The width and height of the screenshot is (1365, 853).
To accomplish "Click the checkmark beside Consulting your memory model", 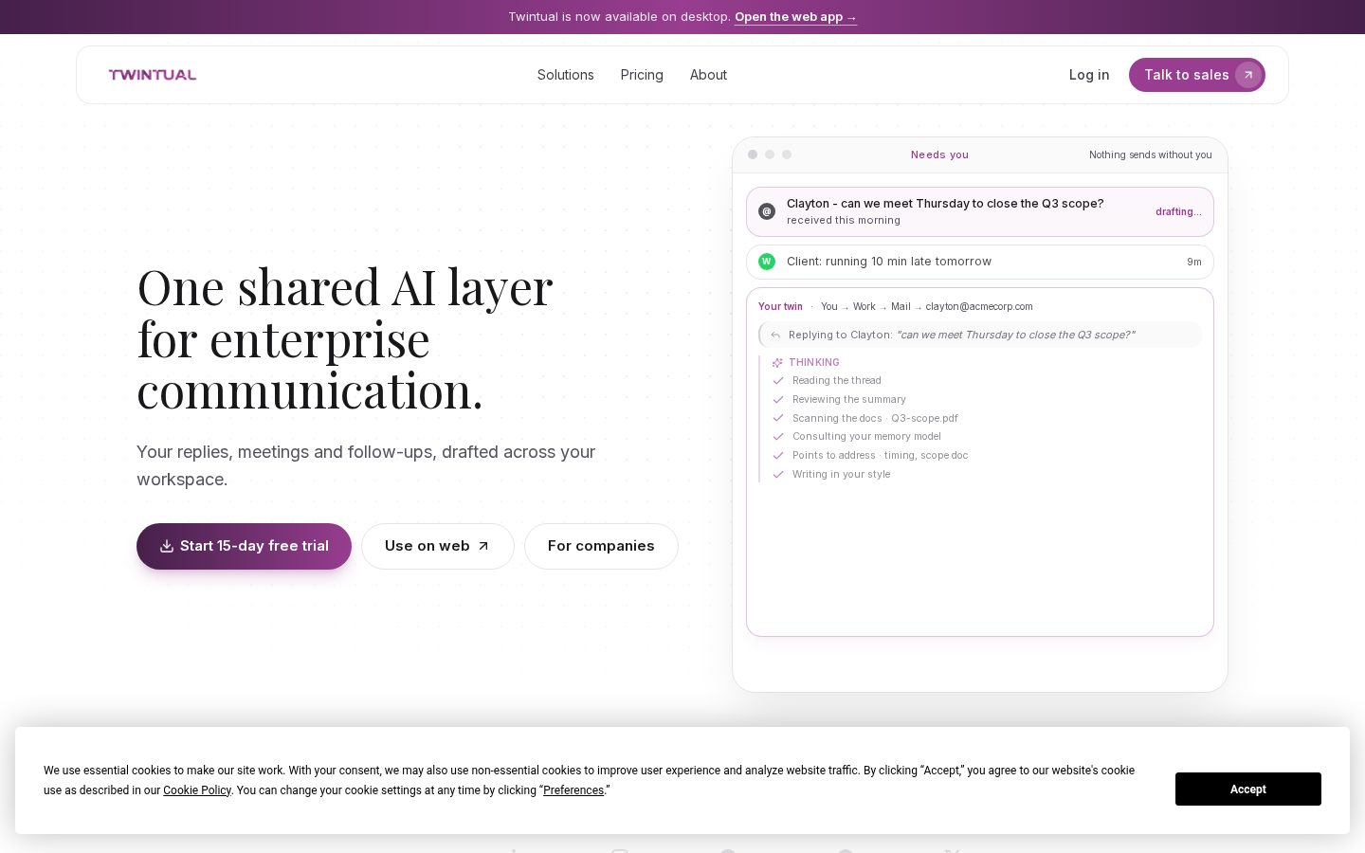I will coord(778,437).
